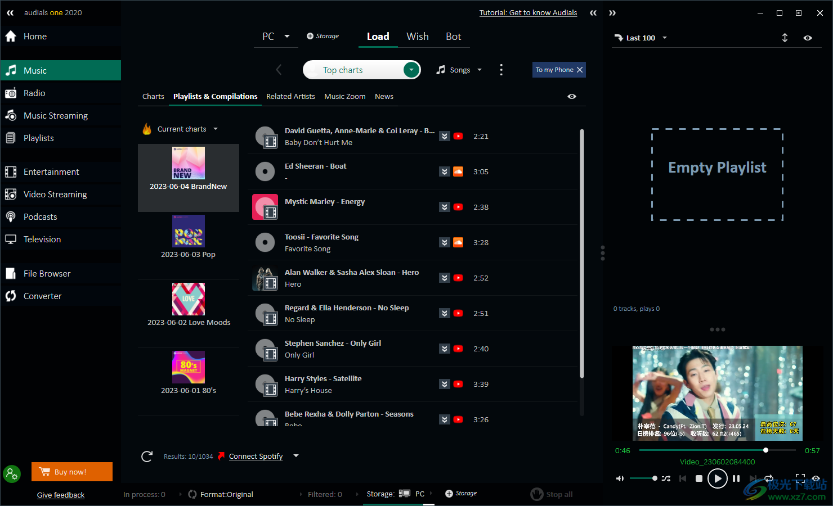
Task: Toggle repeat playback
Action: 769,478
